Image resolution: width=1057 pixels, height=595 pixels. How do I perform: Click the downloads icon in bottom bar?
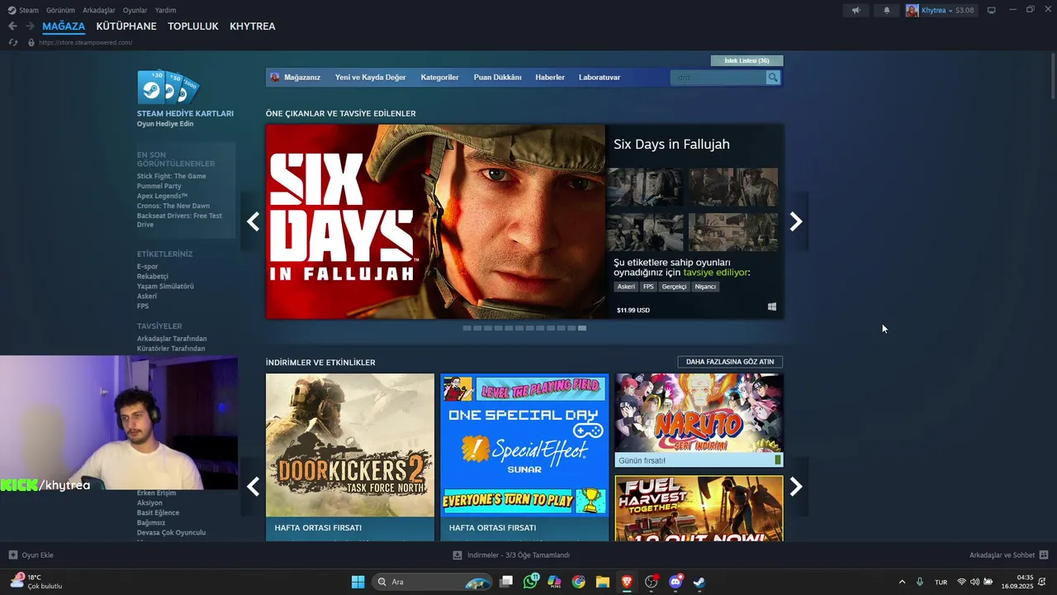click(x=457, y=555)
